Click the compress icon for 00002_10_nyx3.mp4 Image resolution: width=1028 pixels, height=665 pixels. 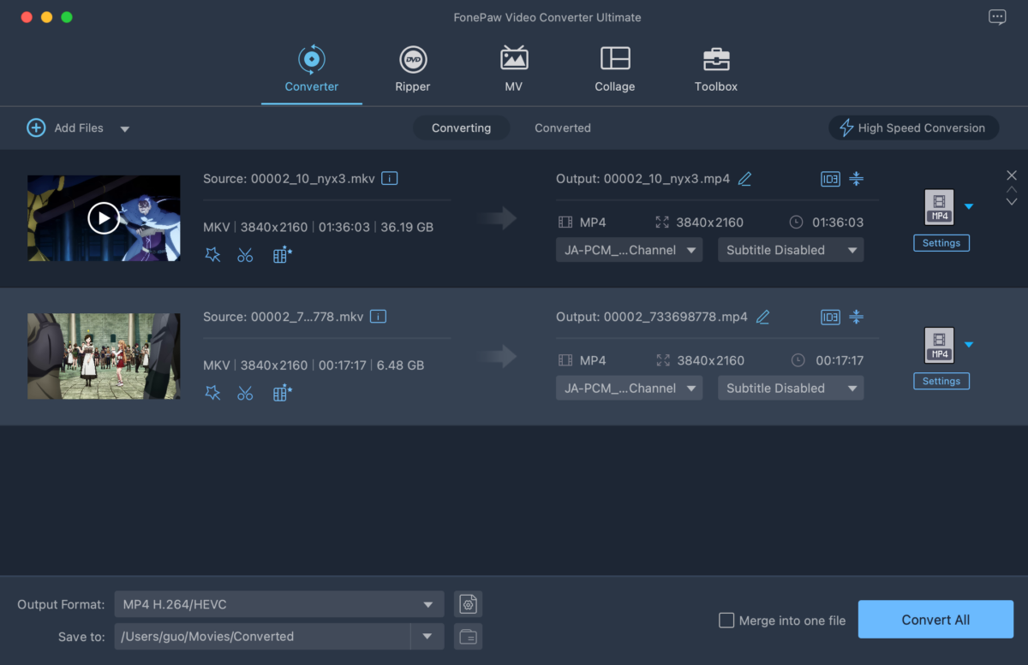pyautogui.click(x=856, y=179)
